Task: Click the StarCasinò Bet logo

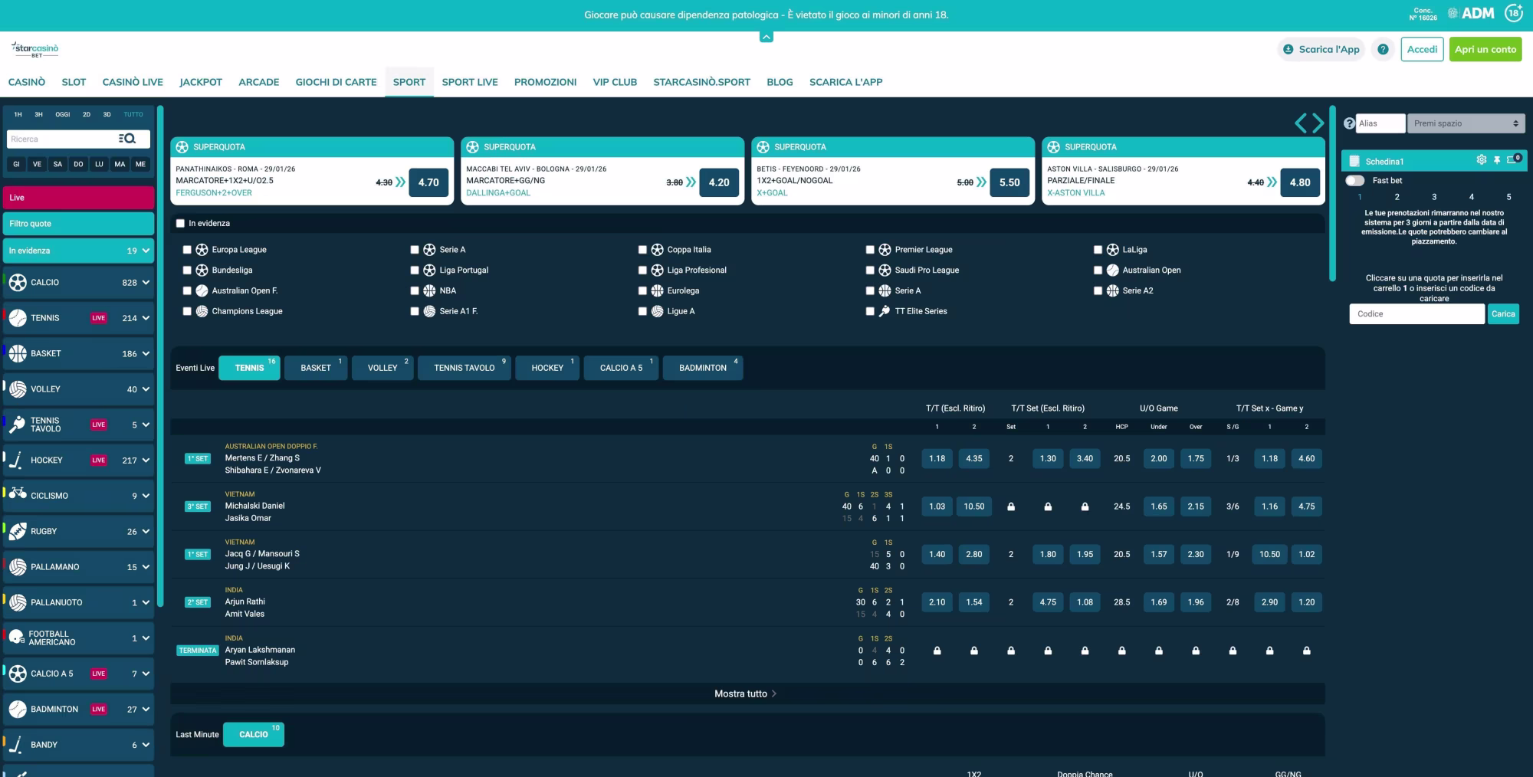Action: (x=35, y=49)
